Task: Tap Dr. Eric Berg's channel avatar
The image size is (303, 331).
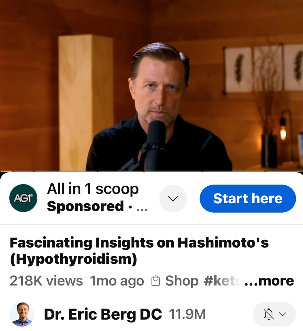Action: click(22, 314)
